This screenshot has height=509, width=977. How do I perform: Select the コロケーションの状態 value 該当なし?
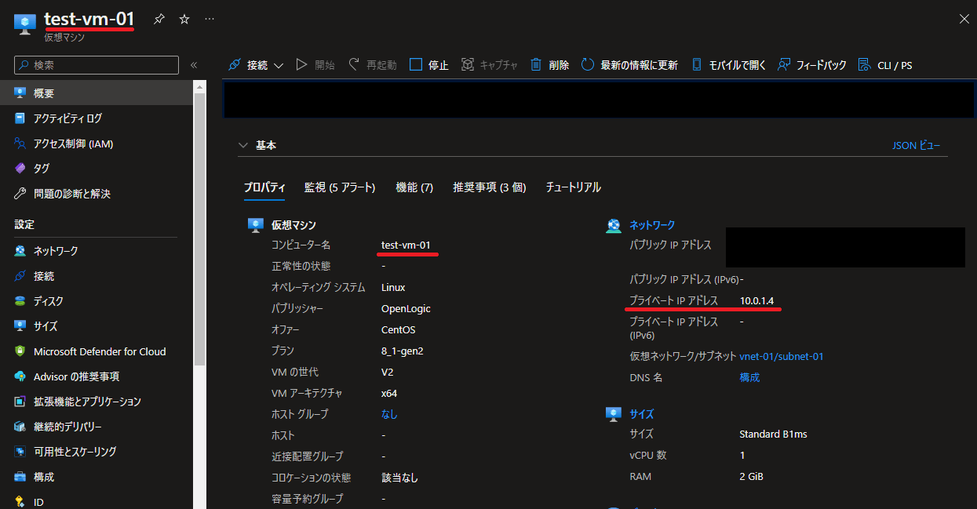click(x=399, y=478)
